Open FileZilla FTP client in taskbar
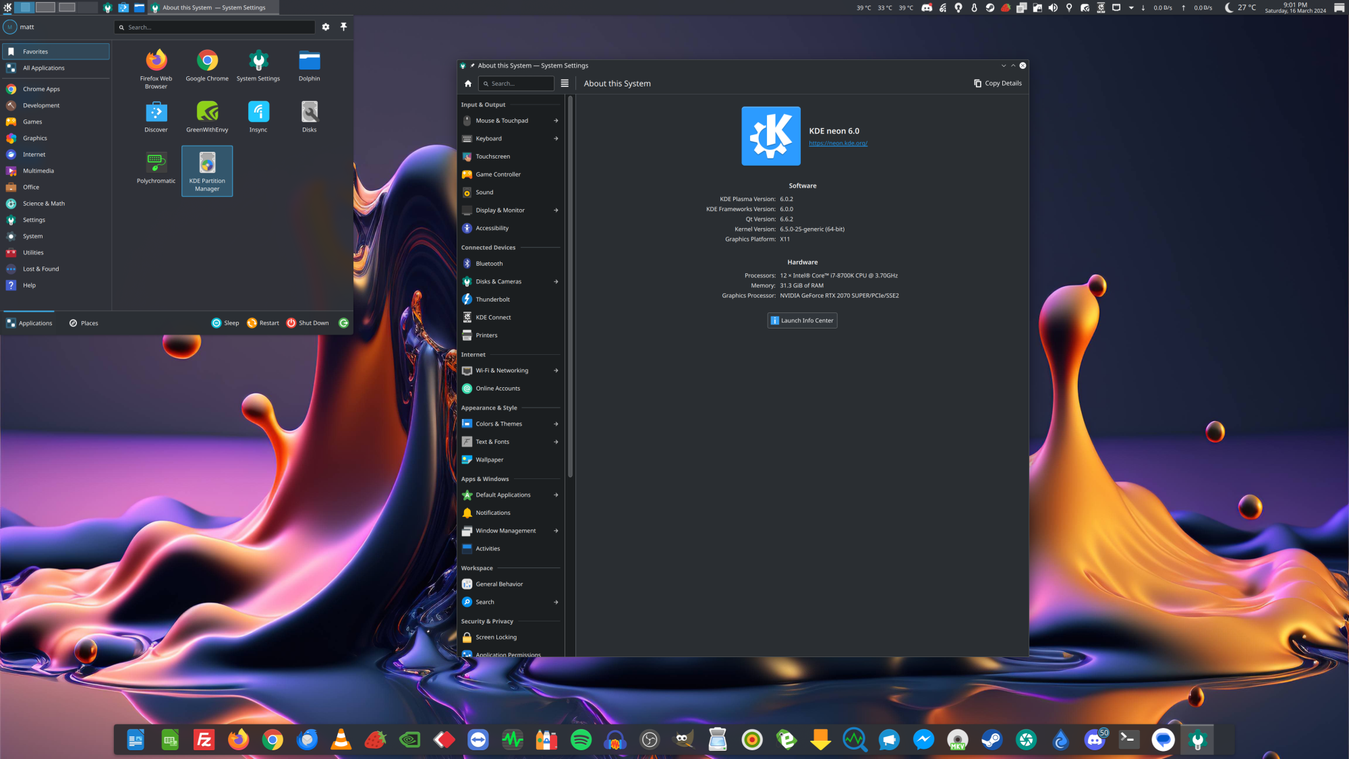 coord(204,739)
